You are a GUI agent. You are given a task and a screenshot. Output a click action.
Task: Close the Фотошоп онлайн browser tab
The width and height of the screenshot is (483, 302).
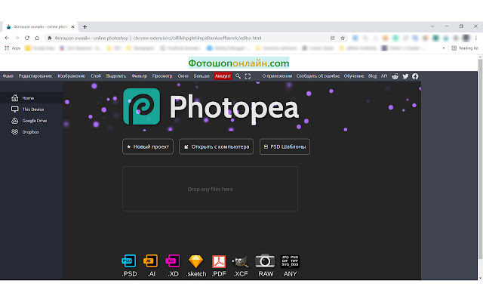(72, 27)
